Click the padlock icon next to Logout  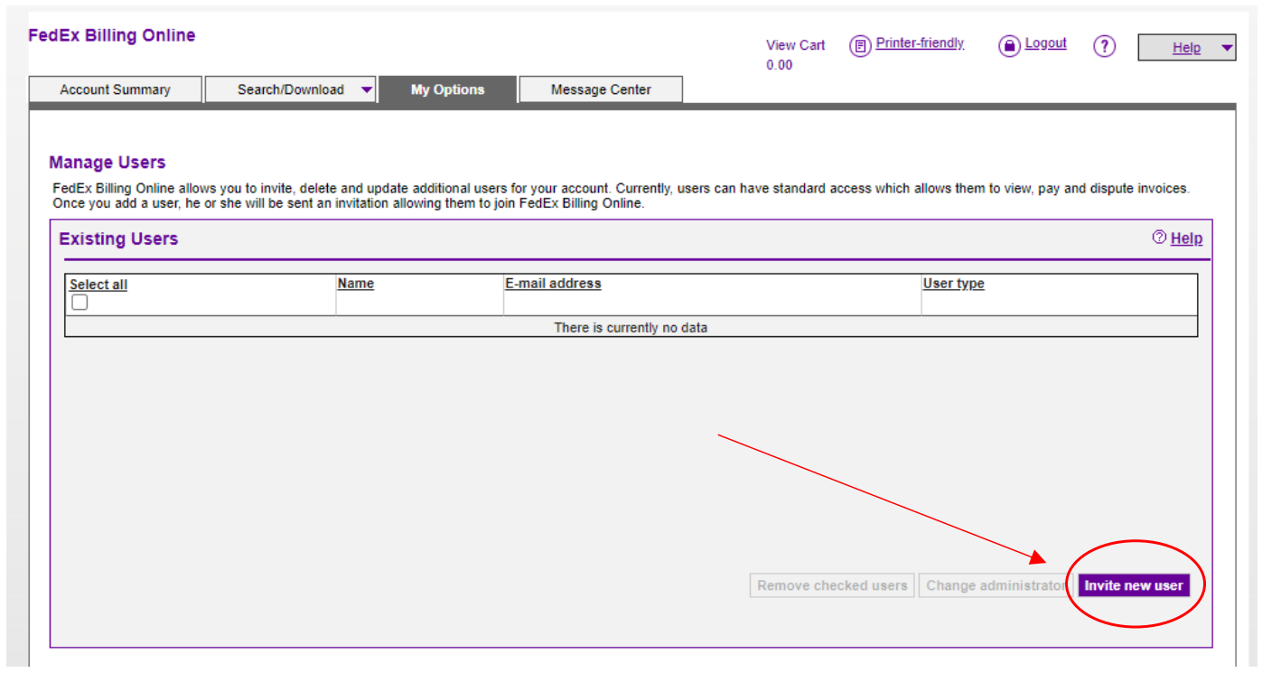click(x=1009, y=45)
